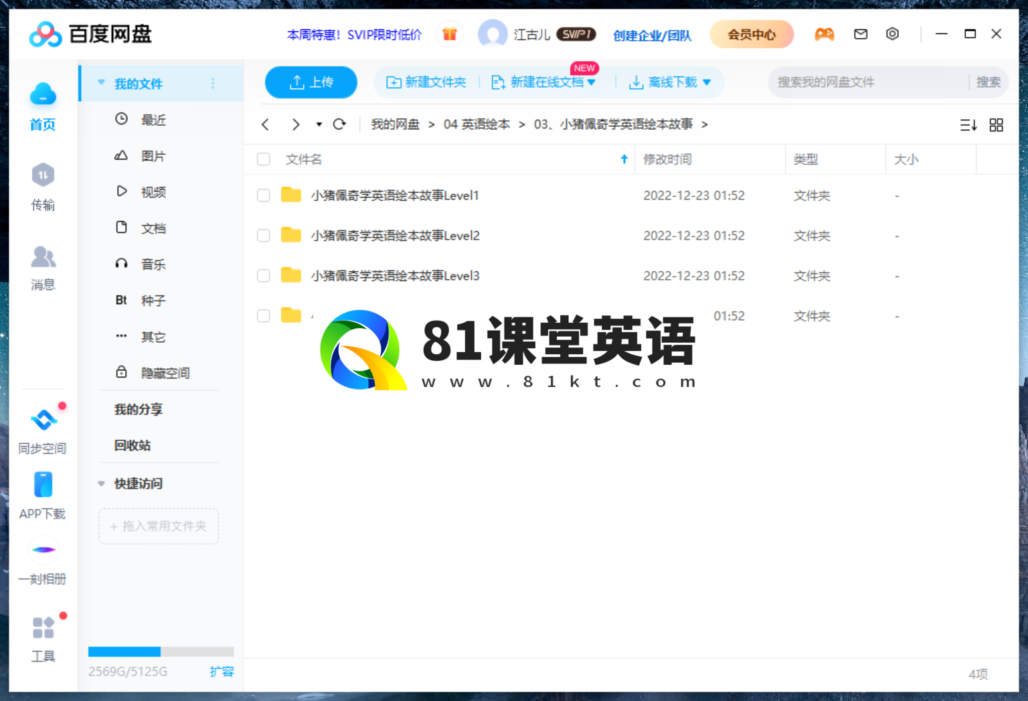Click the storage usage progress bar
Image resolution: width=1028 pixels, height=701 pixels.
tap(161, 651)
